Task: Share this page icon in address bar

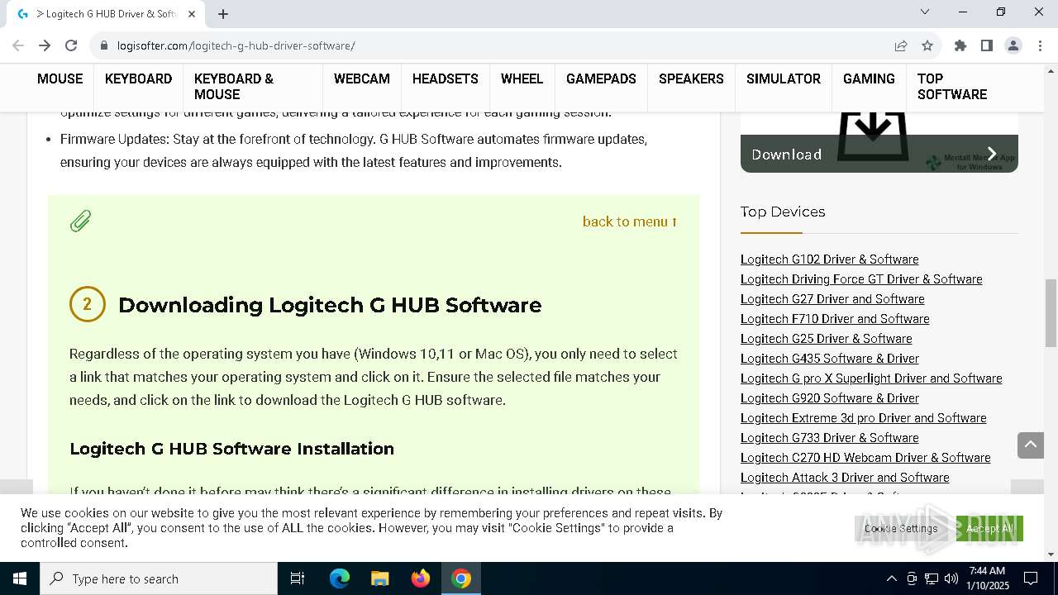Action: (901, 45)
